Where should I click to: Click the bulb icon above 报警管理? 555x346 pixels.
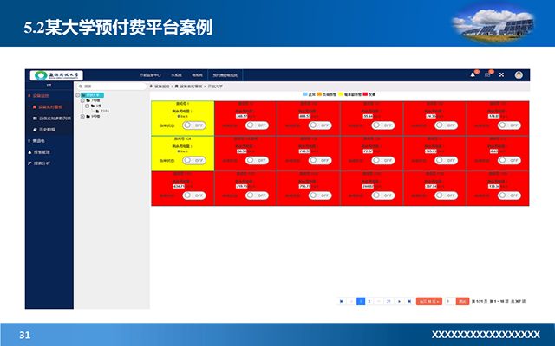click(x=29, y=141)
